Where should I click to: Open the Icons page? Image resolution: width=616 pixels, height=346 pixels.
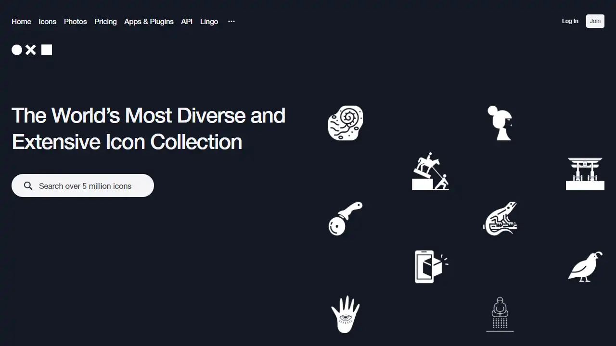click(x=47, y=21)
